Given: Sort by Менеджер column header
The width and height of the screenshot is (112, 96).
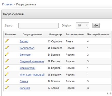Looking at the screenshot, I should point(55,34).
